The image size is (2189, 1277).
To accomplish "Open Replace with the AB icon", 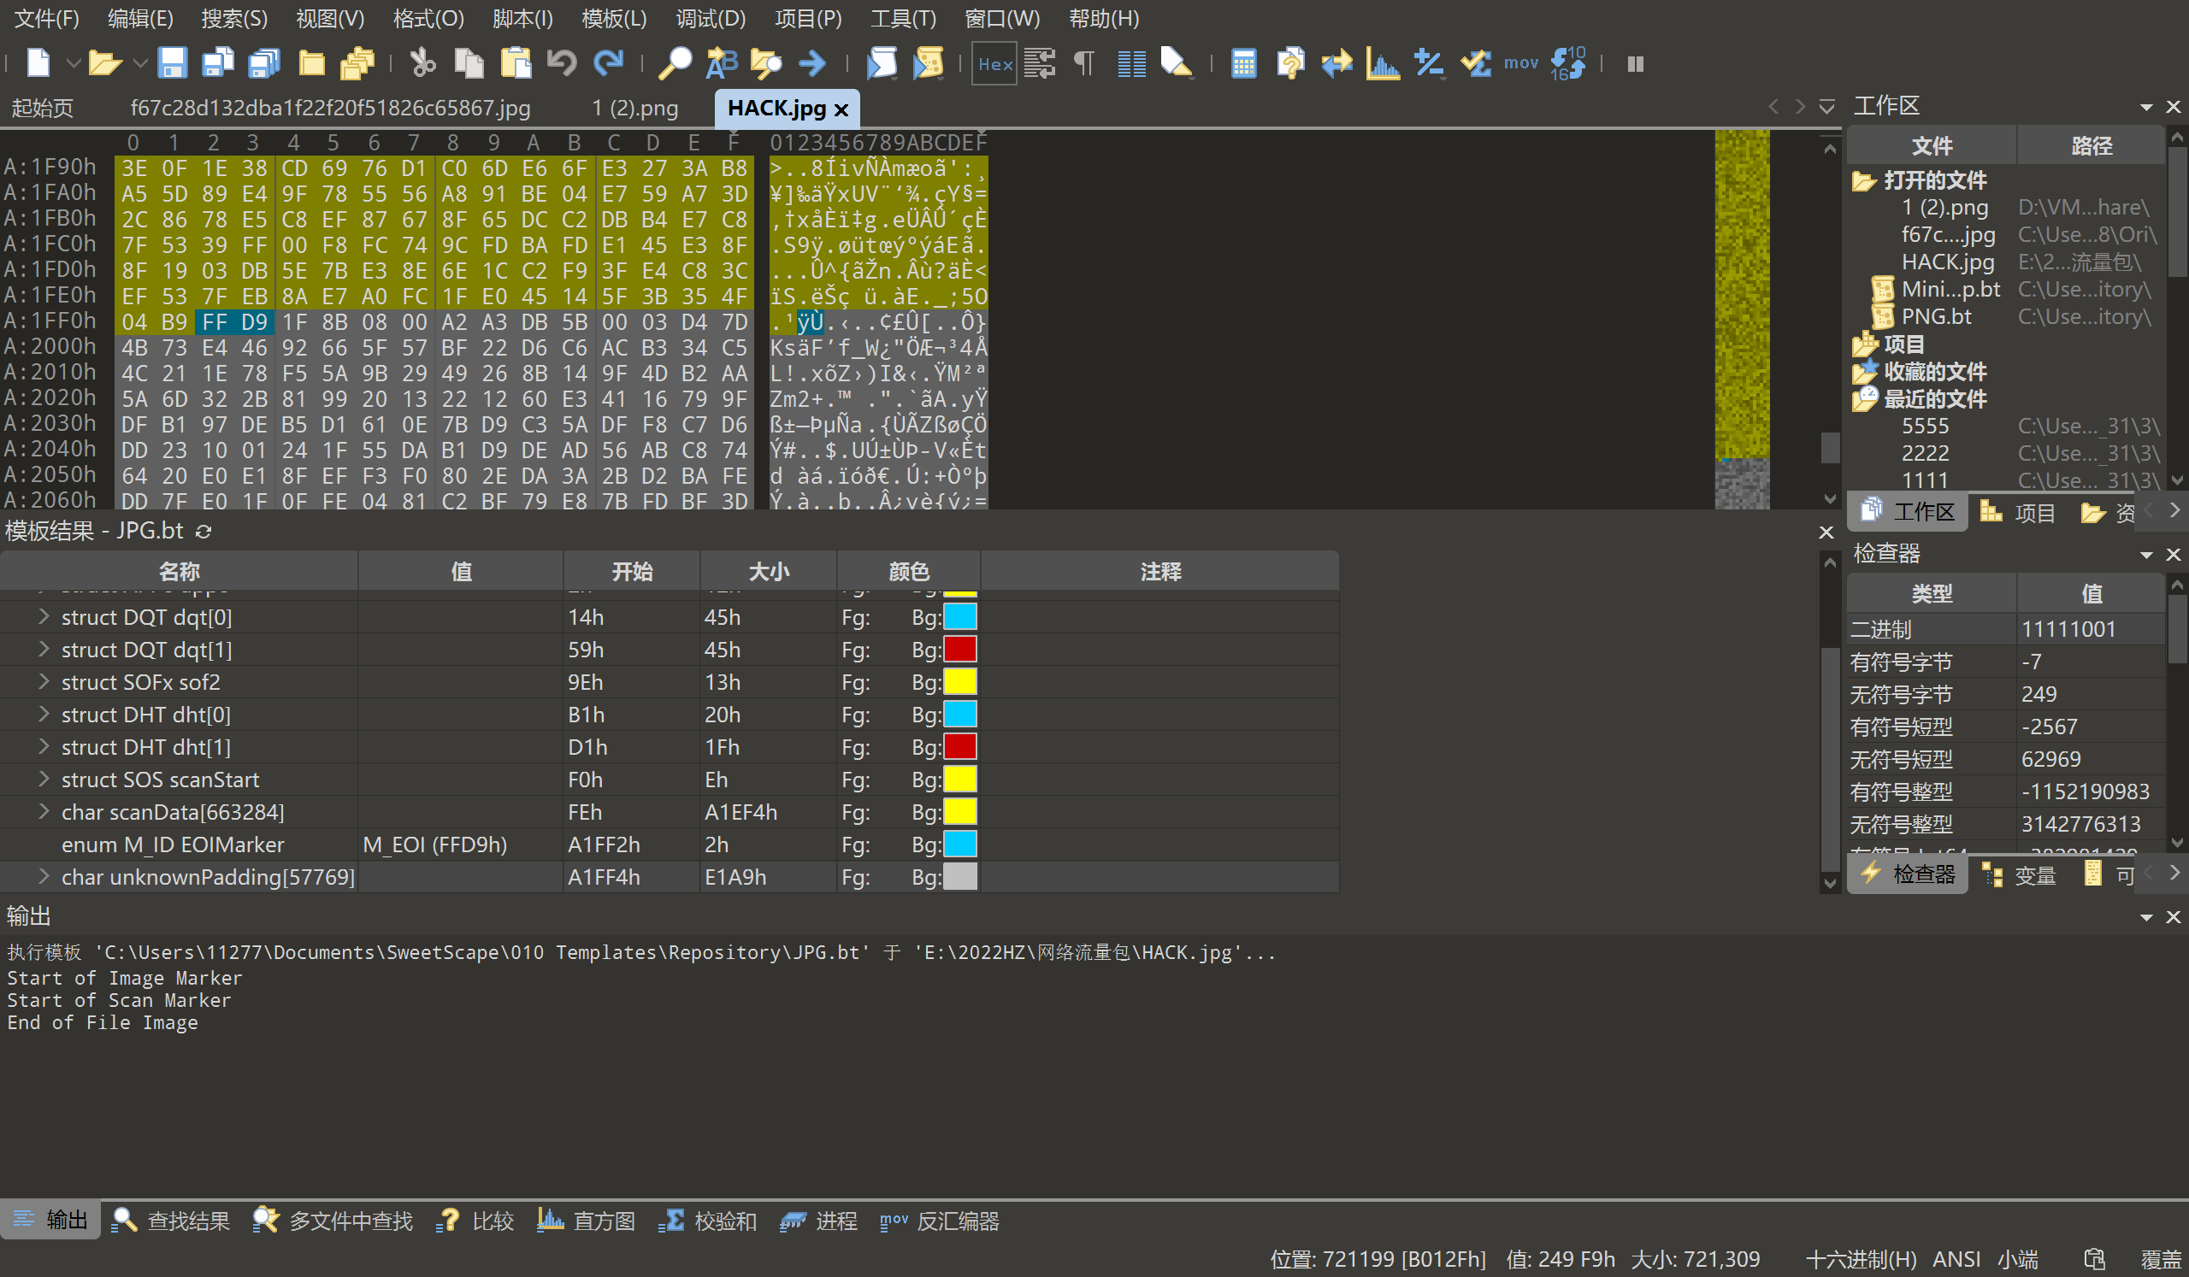I will click(x=721, y=63).
